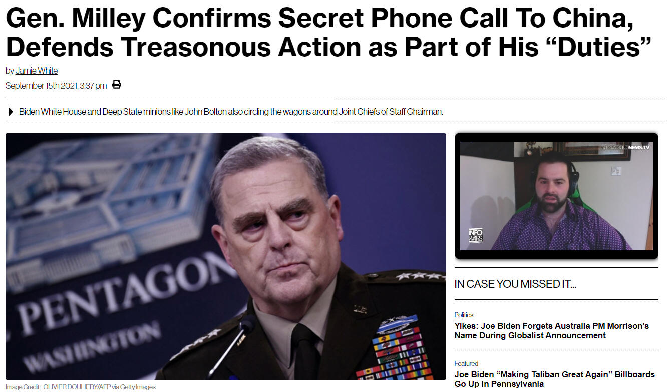Screen dimensions: 667x392
Task: Play the sidebar video with bearded host
Action: (556, 196)
